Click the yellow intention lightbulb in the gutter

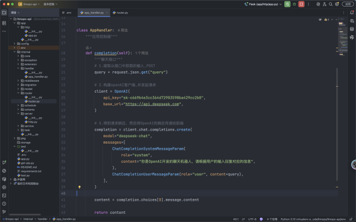[79, 187]
